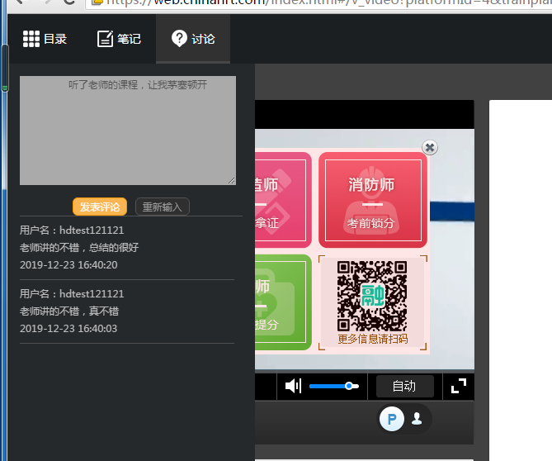Click comment text 老师讲的不错，总结的很好
The image size is (552, 461).
click(79, 247)
